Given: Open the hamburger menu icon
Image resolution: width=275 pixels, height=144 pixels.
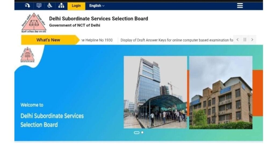Looking at the screenshot, I should click(x=240, y=6).
